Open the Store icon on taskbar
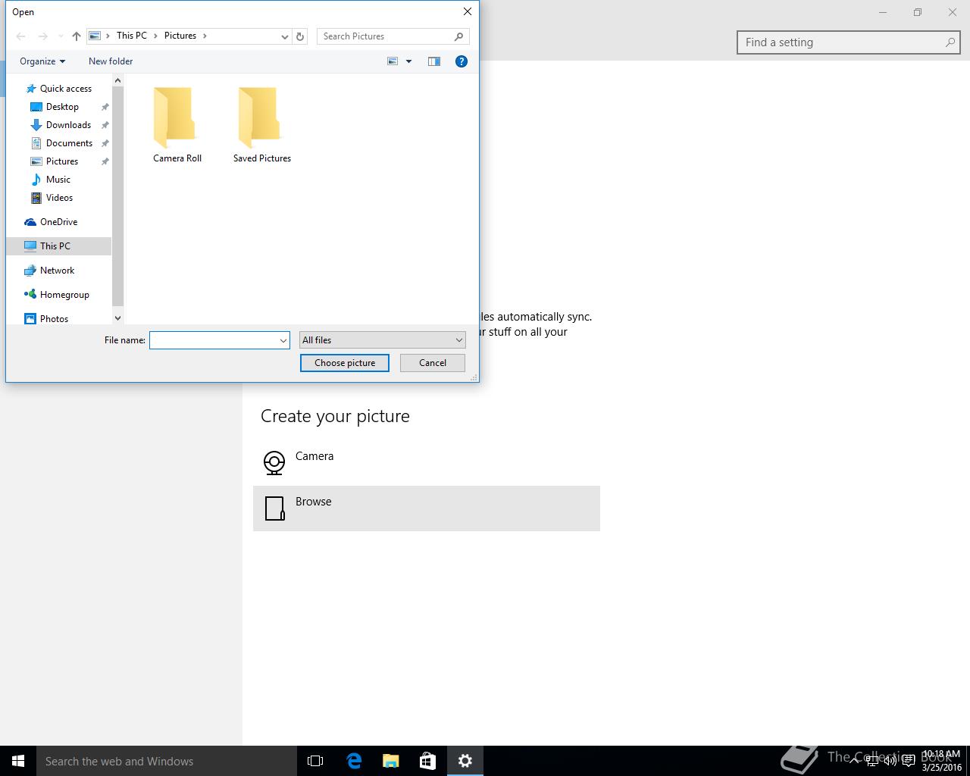 427,761
